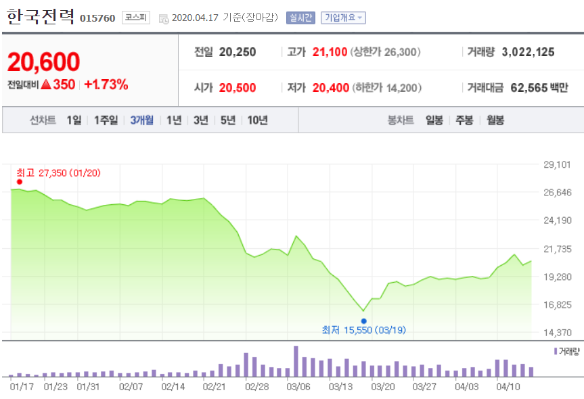Click the low price 20,400

pyautogui.click(x=331, y=88)
